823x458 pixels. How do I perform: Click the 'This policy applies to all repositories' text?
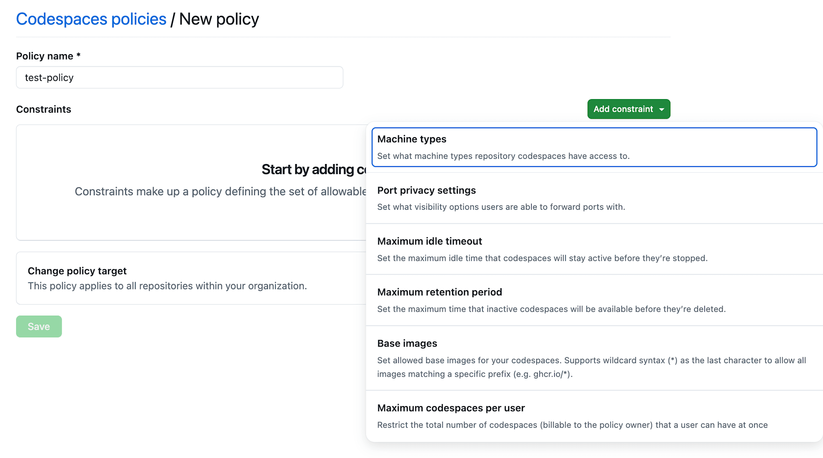[167, 286]
